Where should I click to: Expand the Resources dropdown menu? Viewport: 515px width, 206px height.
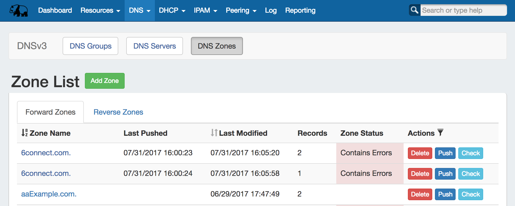100,11
